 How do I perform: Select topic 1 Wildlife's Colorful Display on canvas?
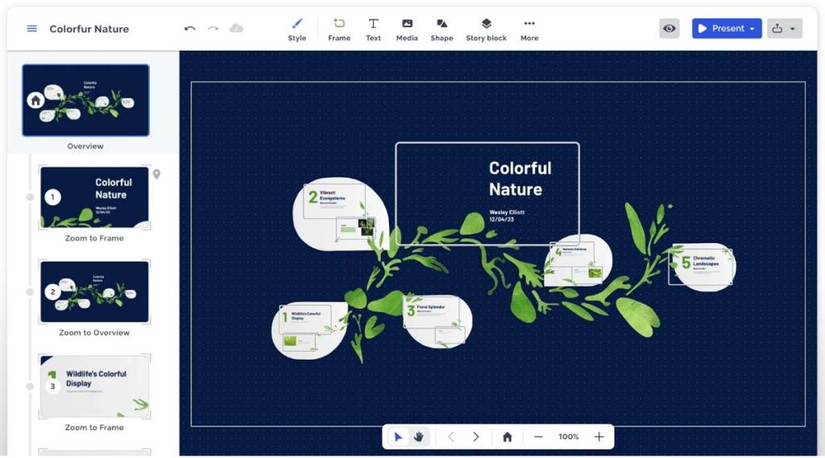(x=309, y=330)
